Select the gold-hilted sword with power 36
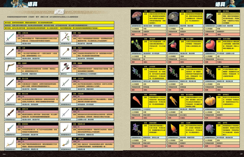 [x=66, y=98]
